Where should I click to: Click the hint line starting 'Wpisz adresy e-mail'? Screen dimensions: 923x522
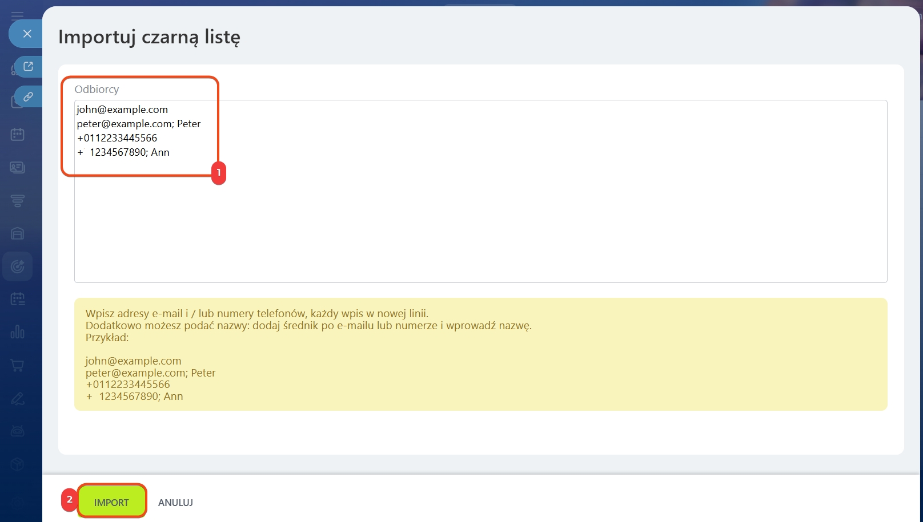pyautogui.click(x=257, y=313)
